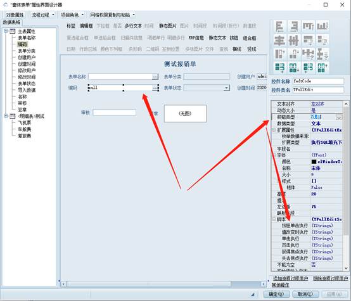Select the 编辑框 control type
Screen dimensions: 351x301
point(86,26)
